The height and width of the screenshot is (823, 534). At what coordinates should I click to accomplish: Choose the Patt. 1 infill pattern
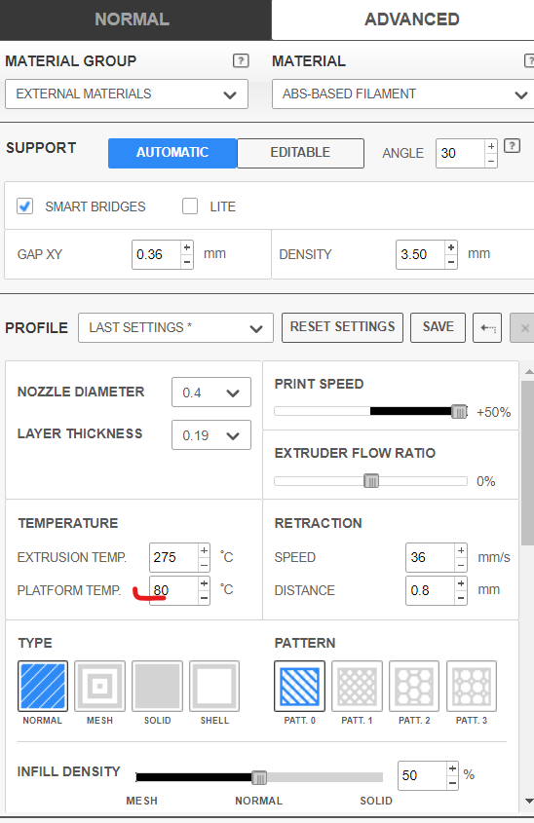pos(357,686)
